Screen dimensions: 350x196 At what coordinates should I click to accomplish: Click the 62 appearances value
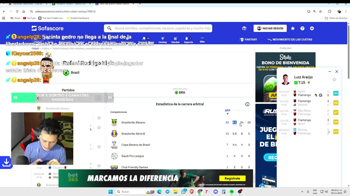click(227, 122)
